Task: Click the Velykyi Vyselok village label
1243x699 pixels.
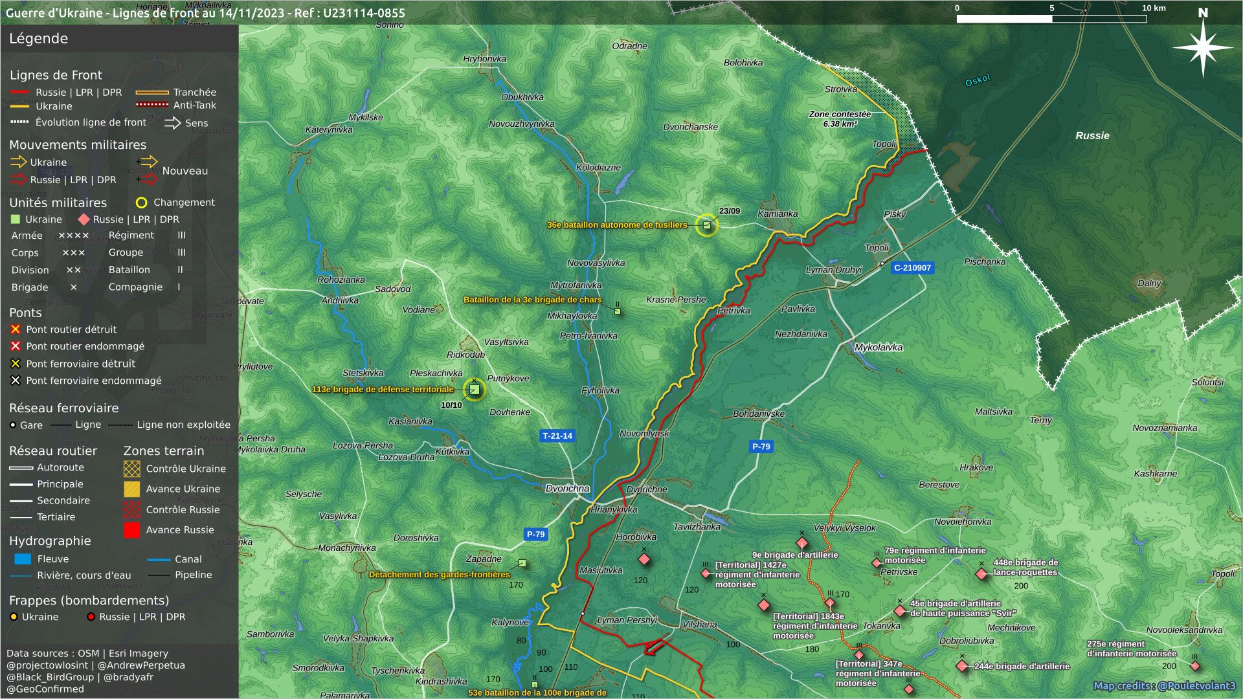Action: (x=844, y=528)
